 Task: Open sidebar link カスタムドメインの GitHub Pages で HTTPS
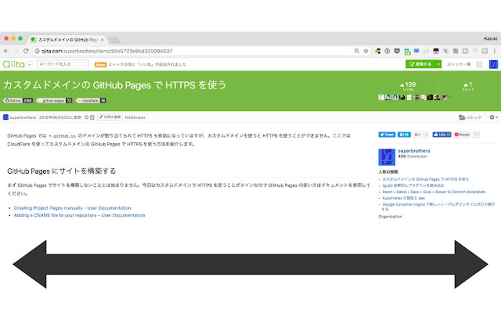[425, 180]
